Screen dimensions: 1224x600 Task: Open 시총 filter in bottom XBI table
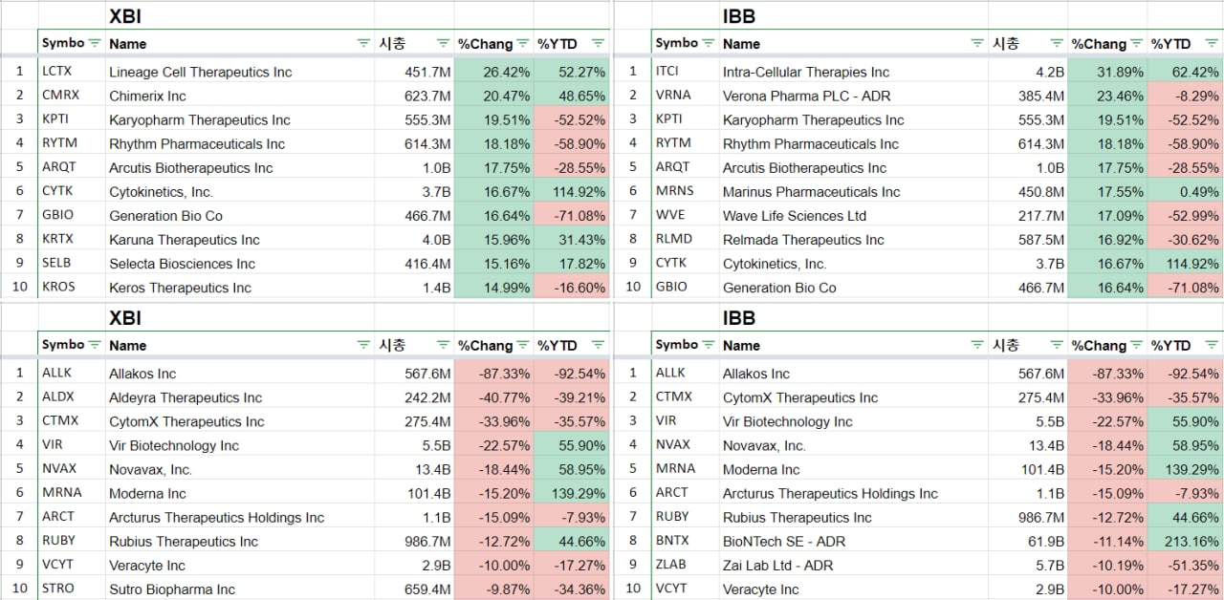(x=443, y=345)
